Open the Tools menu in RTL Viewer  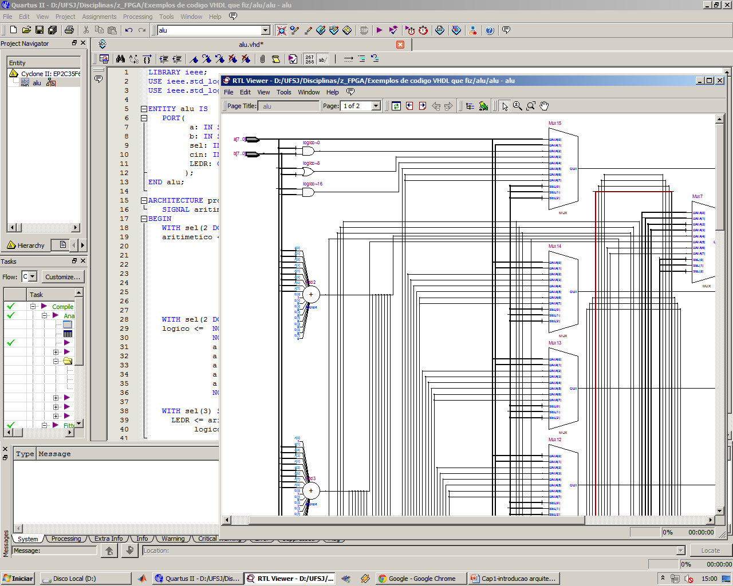[x=284, y=92]
